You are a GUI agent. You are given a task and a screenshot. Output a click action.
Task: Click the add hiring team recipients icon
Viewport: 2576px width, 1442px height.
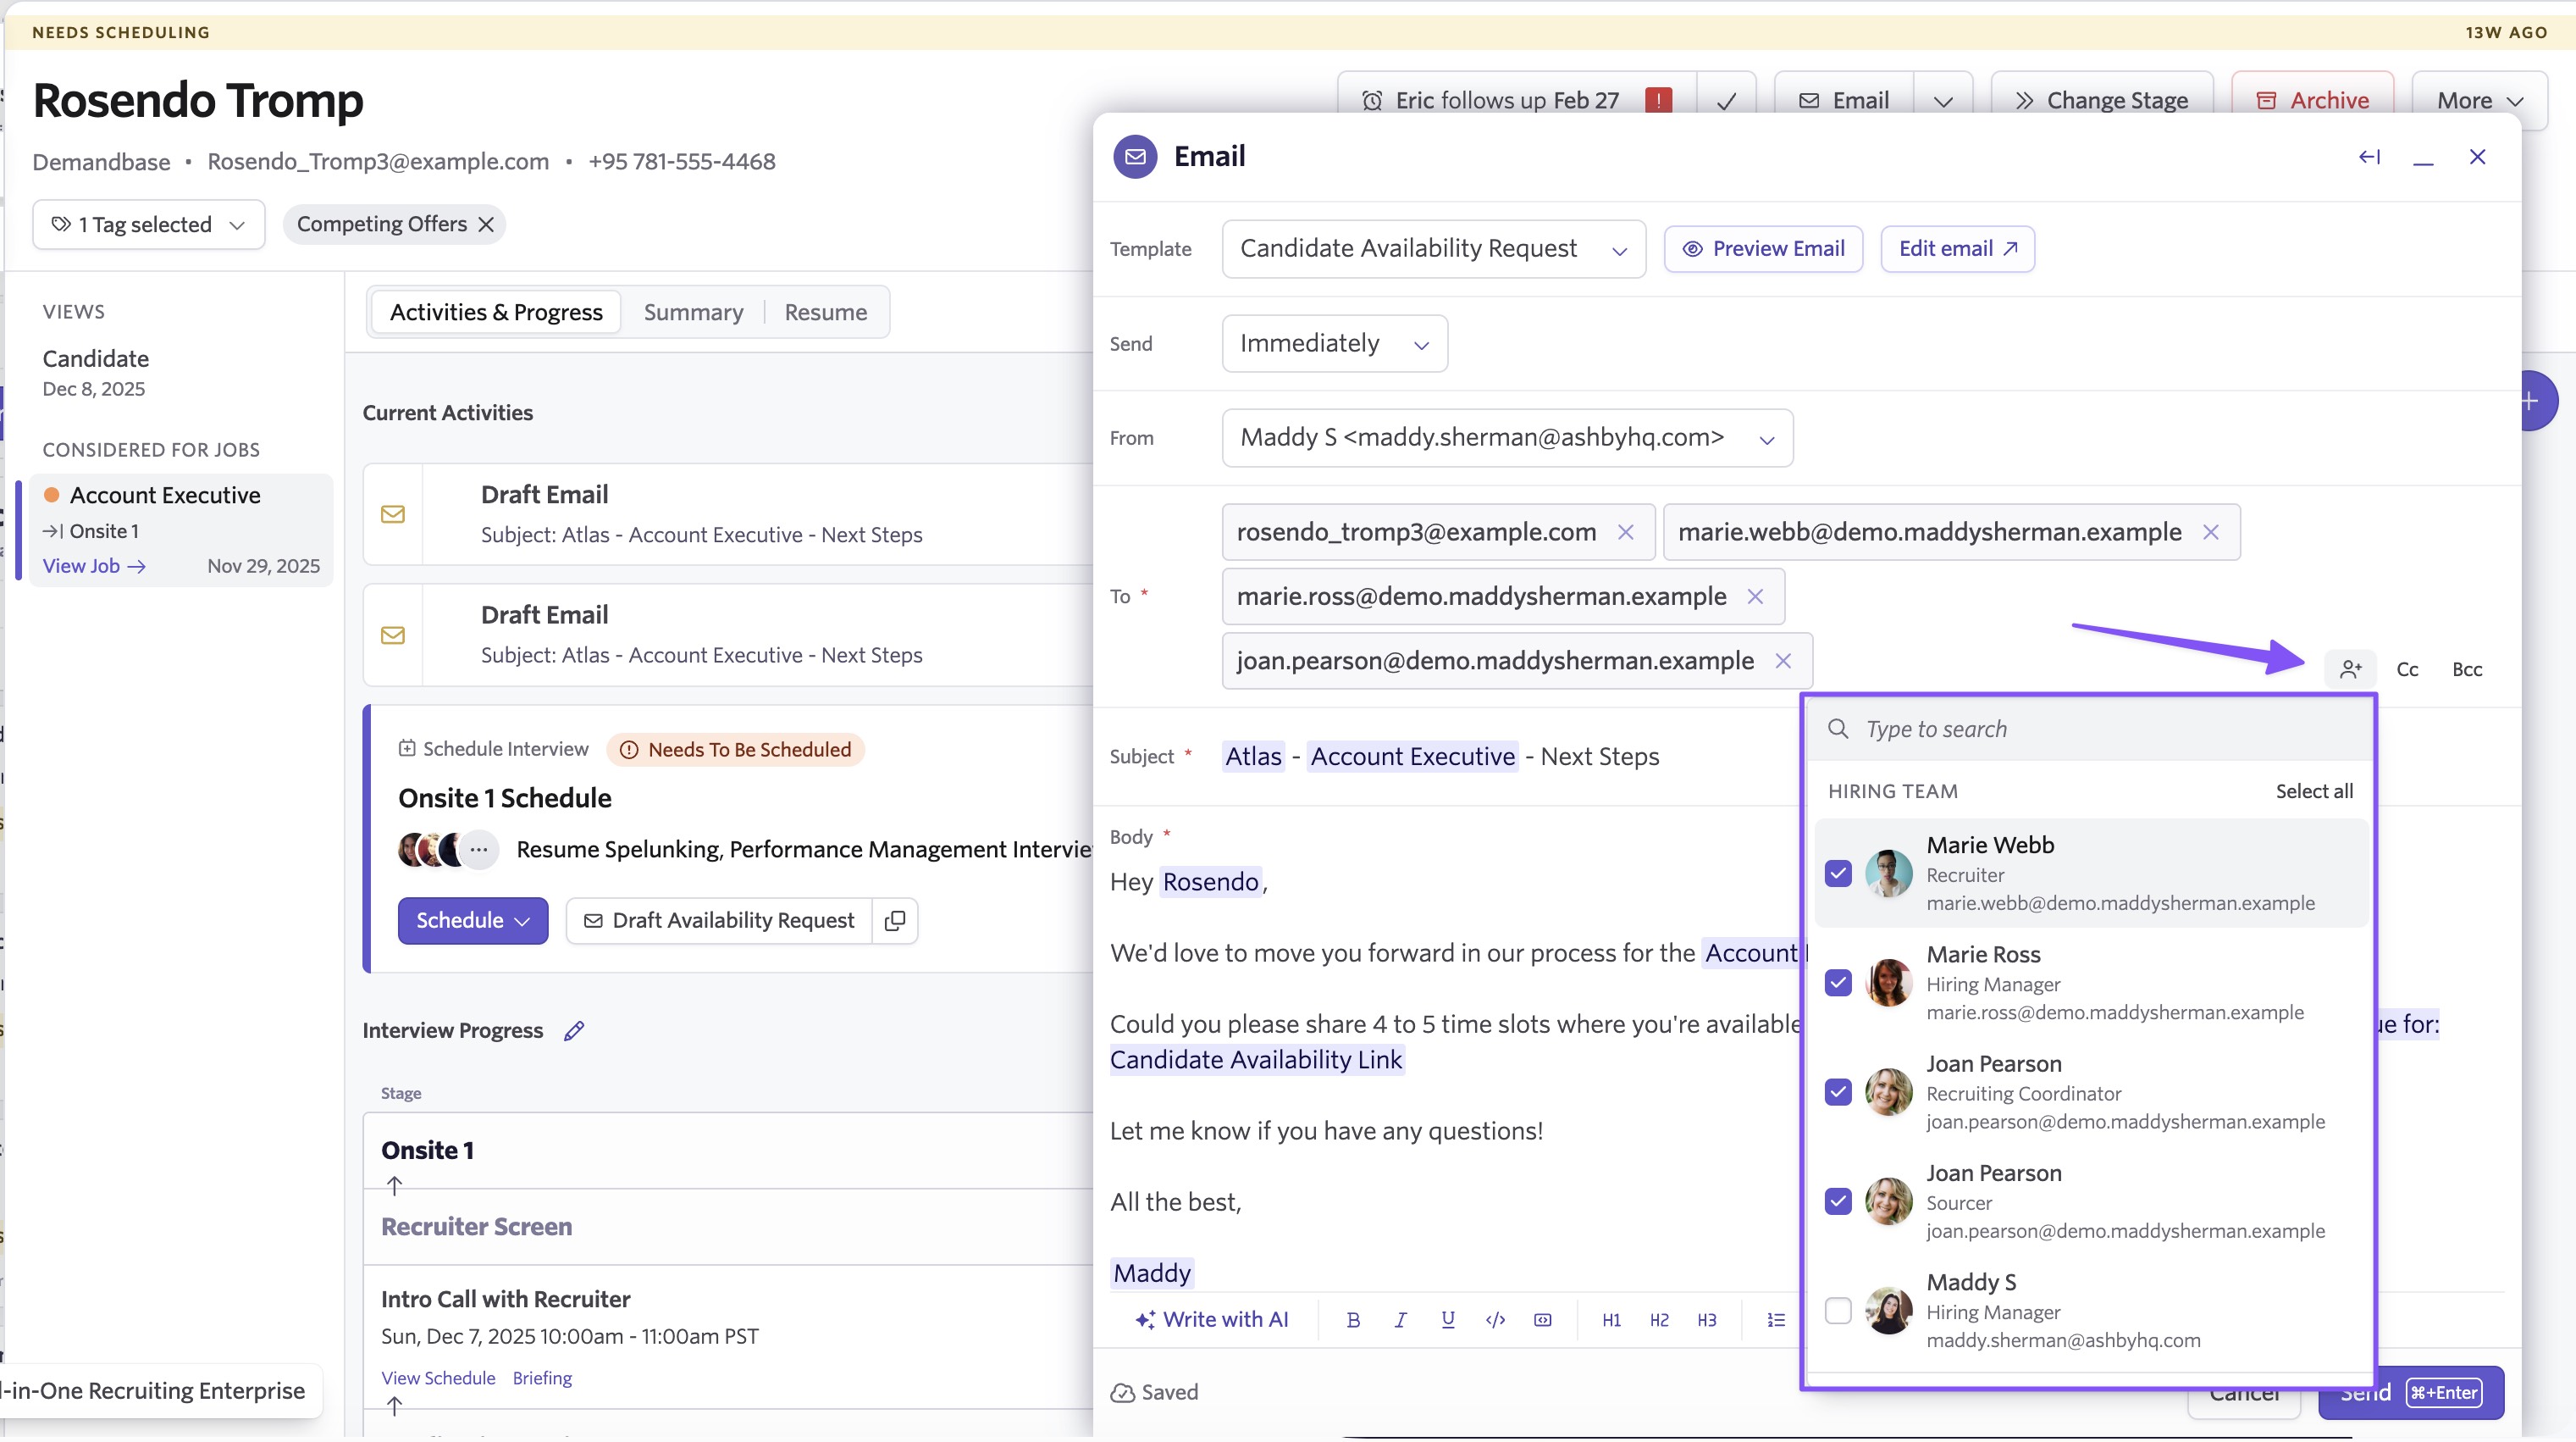click(x=2350, y=668)
